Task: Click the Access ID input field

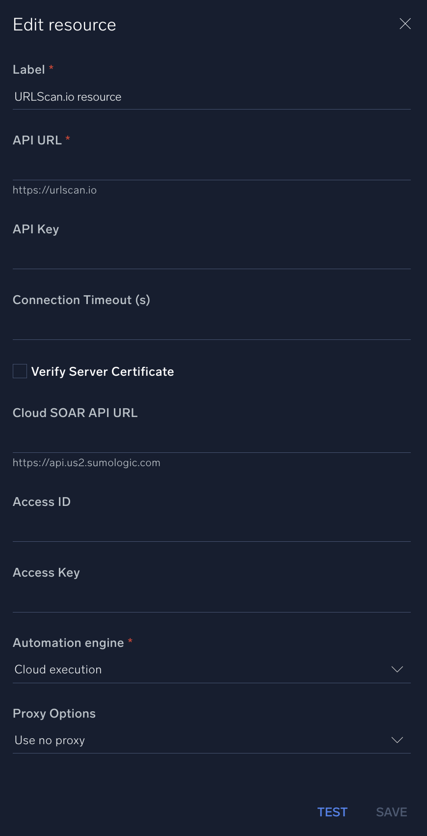Action: pyautogui.click(x=211, y=529)
